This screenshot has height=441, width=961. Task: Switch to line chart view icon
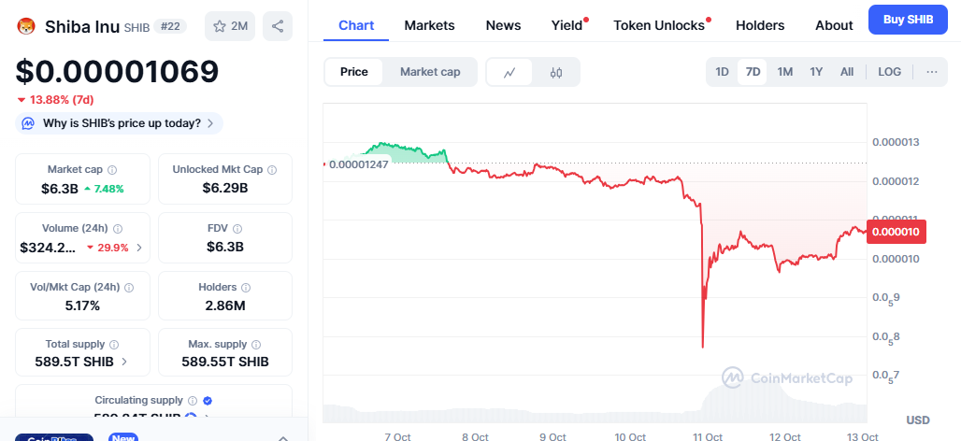tap(509, 72)
